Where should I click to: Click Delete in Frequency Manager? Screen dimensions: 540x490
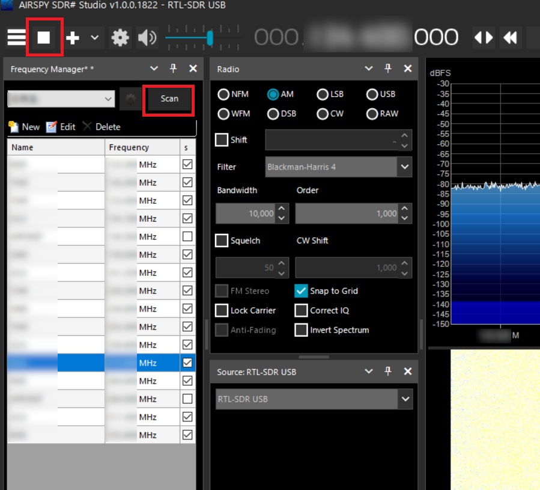(102, 127)
